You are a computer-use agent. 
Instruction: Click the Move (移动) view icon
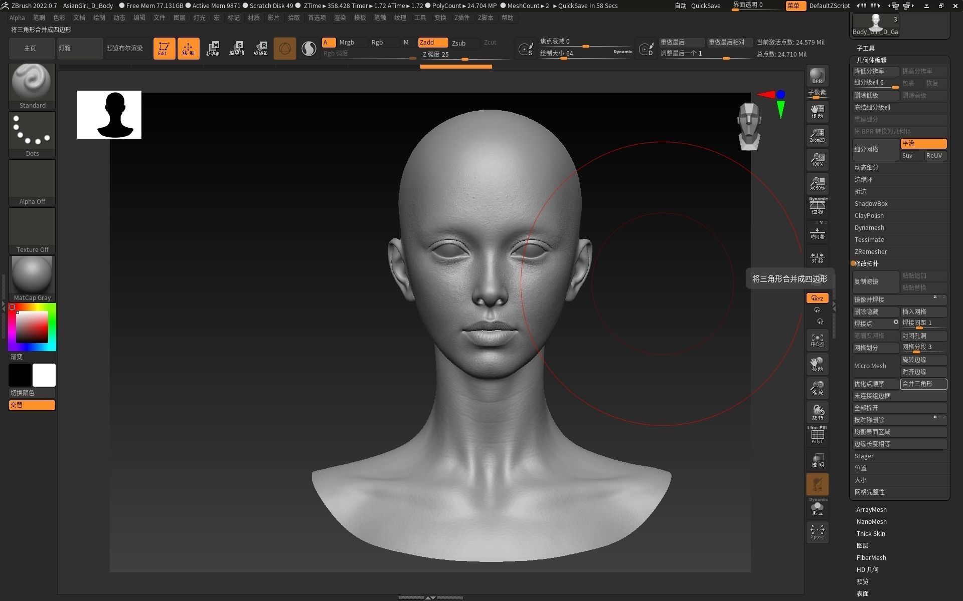point(817,364)
